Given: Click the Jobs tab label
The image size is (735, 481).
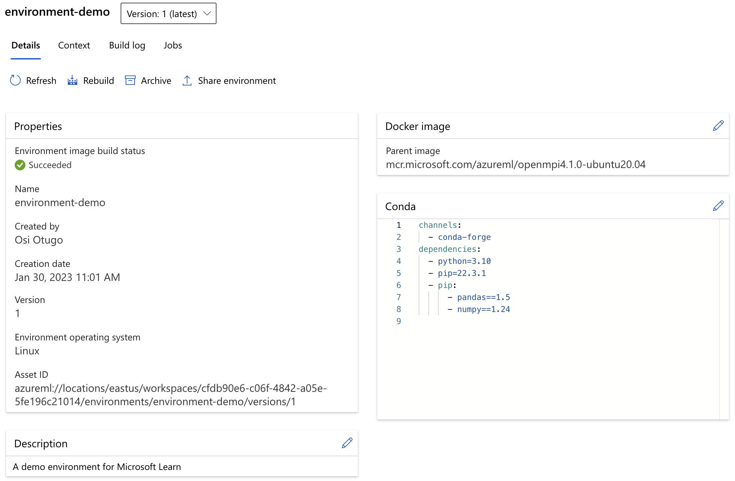Looking at the screenshot, I should pos(173,45).
